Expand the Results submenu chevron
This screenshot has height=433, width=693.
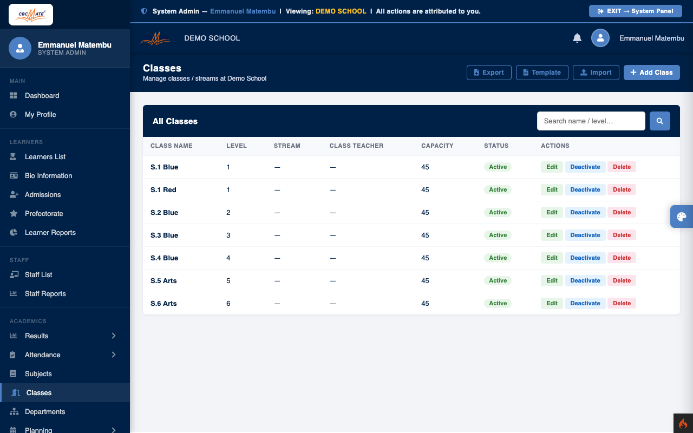[114, 336]
